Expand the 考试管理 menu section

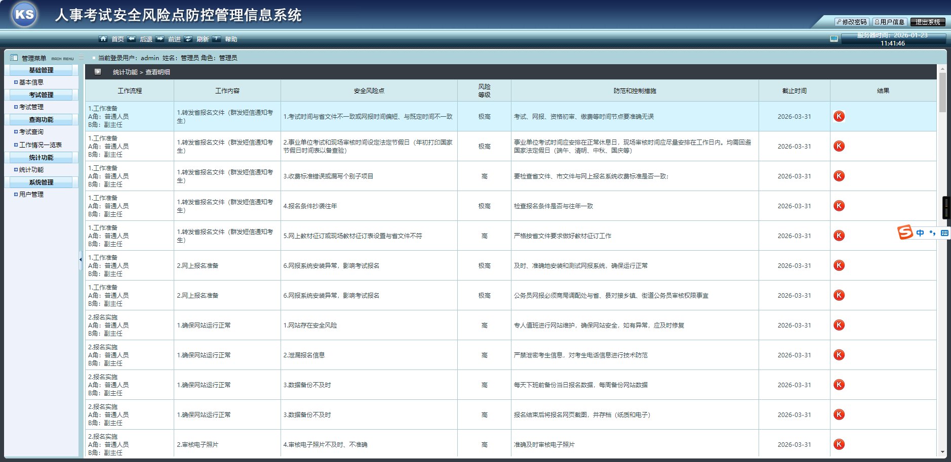[41, 95]
